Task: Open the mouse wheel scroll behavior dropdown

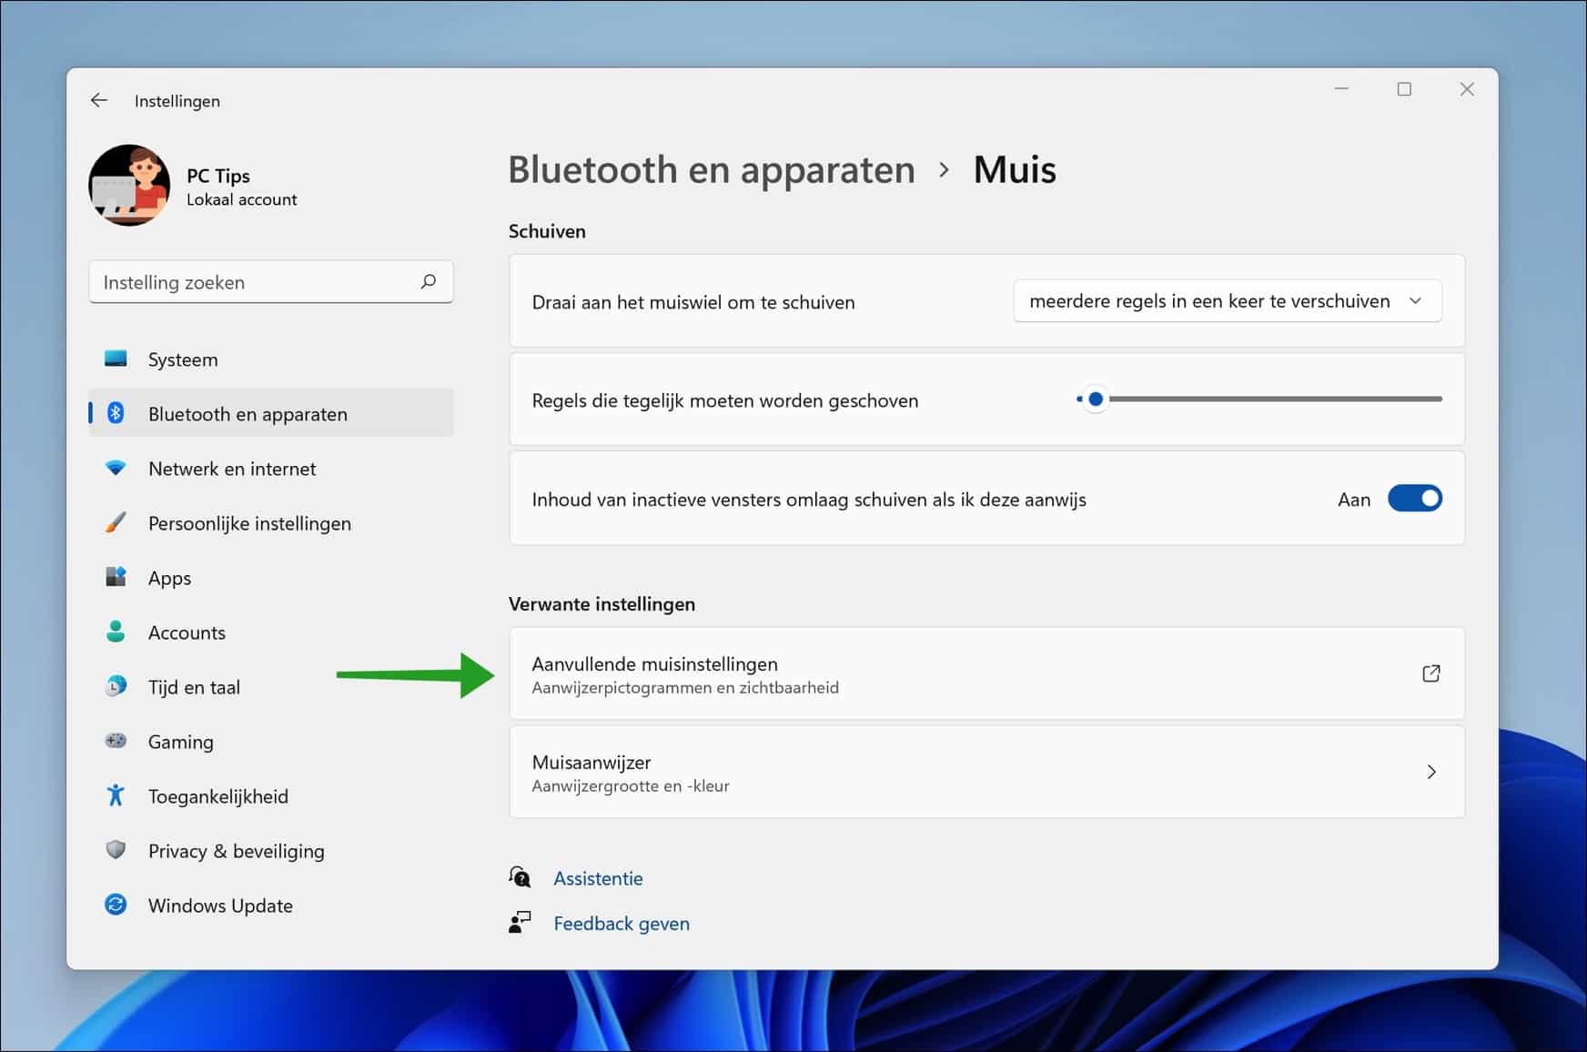Action: click(x=1227, y=300)
